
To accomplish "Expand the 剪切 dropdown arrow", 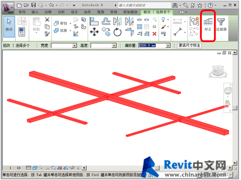I will coord(70,23).
